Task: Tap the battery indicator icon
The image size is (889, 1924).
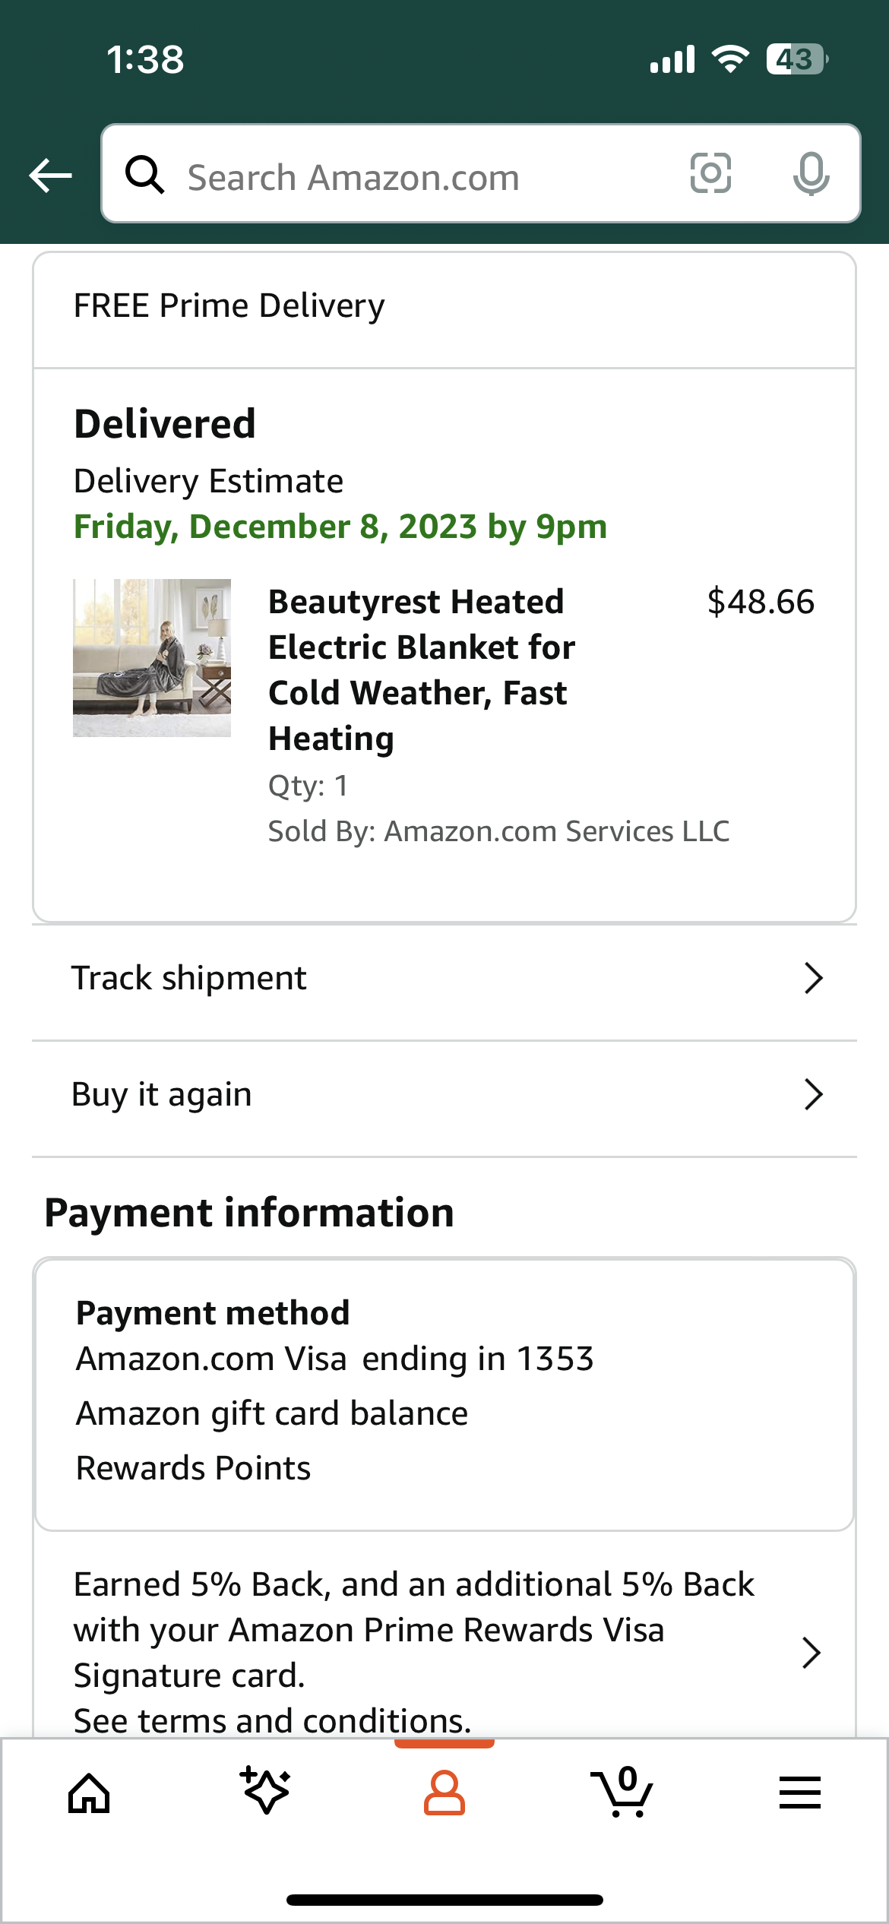Action: (x=797, y=59)
